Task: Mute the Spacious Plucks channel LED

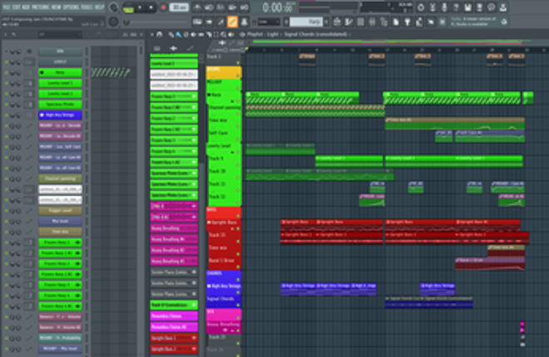Action: point(6,105)
